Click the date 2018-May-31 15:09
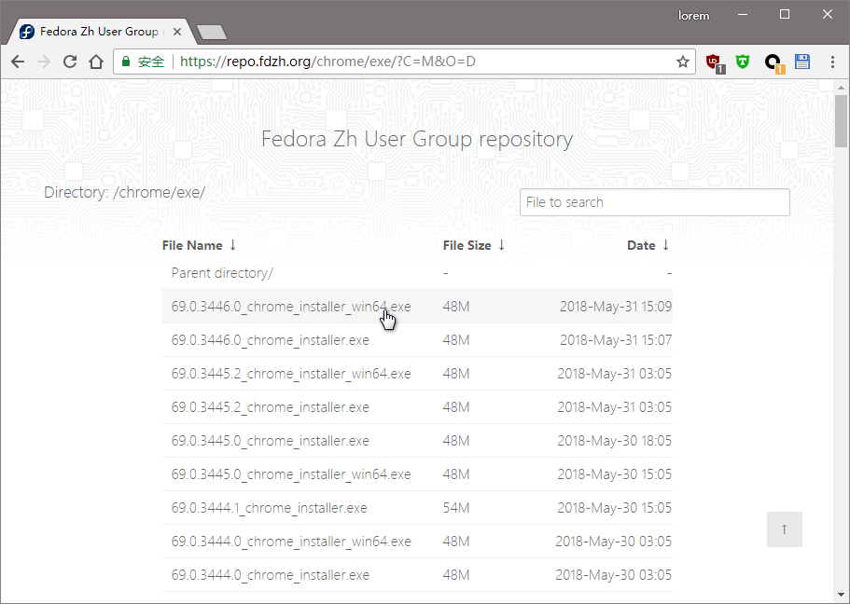850x604 pixels. [616, 307]
